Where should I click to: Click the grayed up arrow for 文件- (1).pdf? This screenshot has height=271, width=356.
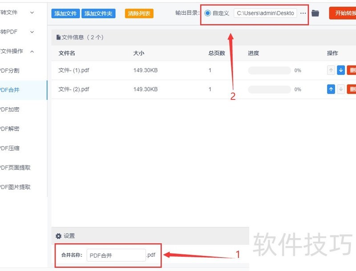coord(331,70)
